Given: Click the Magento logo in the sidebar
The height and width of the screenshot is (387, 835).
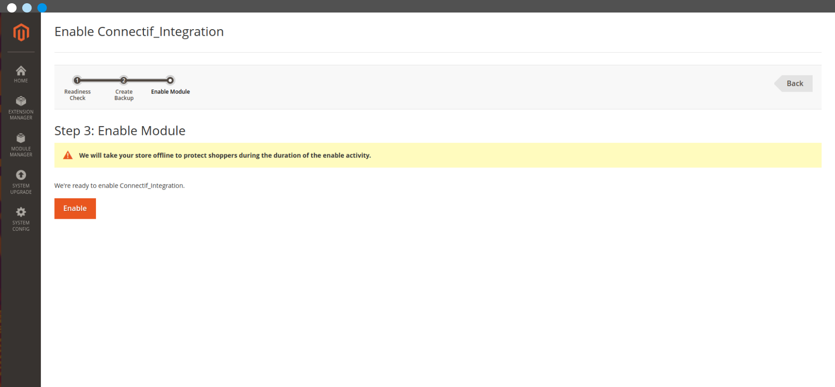Looking at the screenshot, I should [x=21, y=32].
